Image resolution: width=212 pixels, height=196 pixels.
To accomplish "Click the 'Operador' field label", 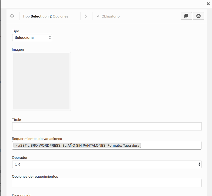I will [20, 157].
